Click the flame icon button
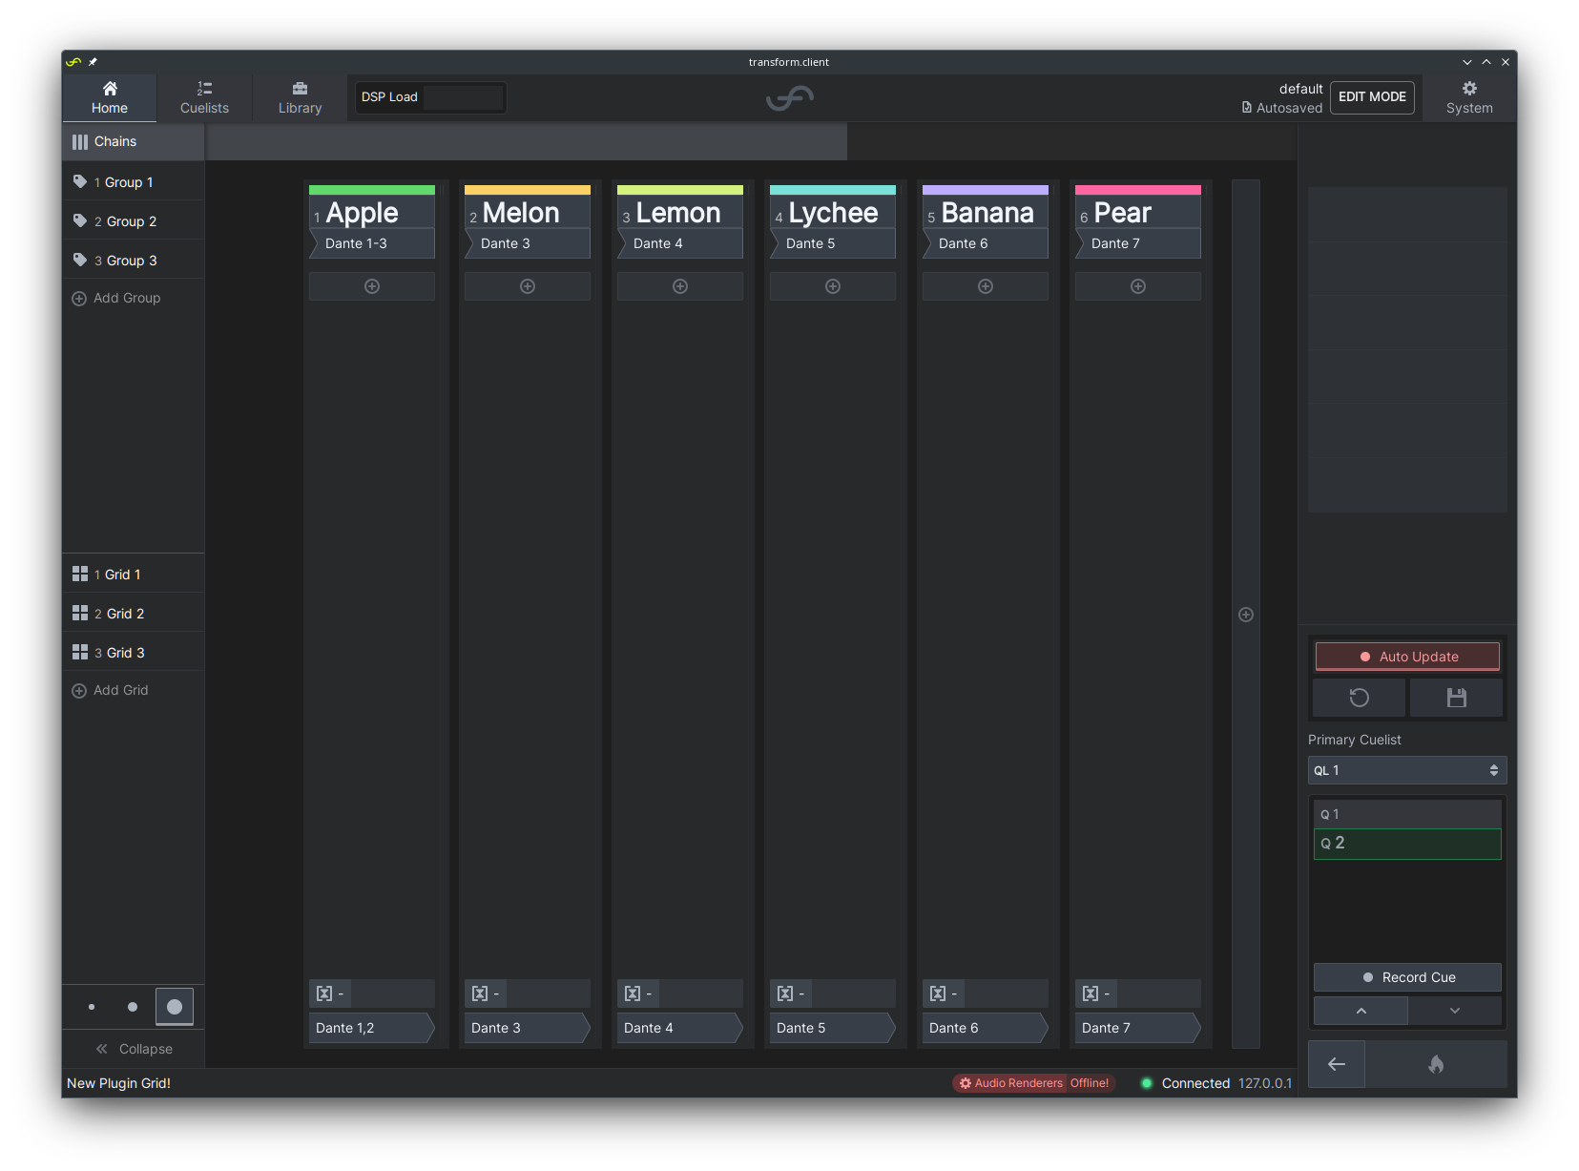Screen dimensions: 1579x1171 pyautogui.click(x=1436, y=1064)
